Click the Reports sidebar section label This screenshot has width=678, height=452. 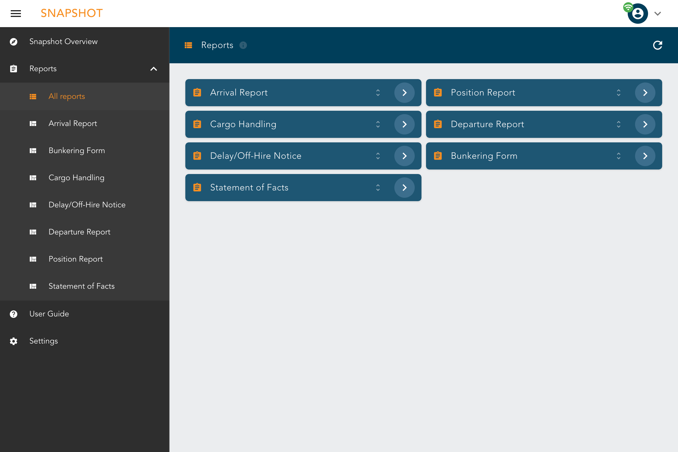pyautogui.click(x=43, y=69)
